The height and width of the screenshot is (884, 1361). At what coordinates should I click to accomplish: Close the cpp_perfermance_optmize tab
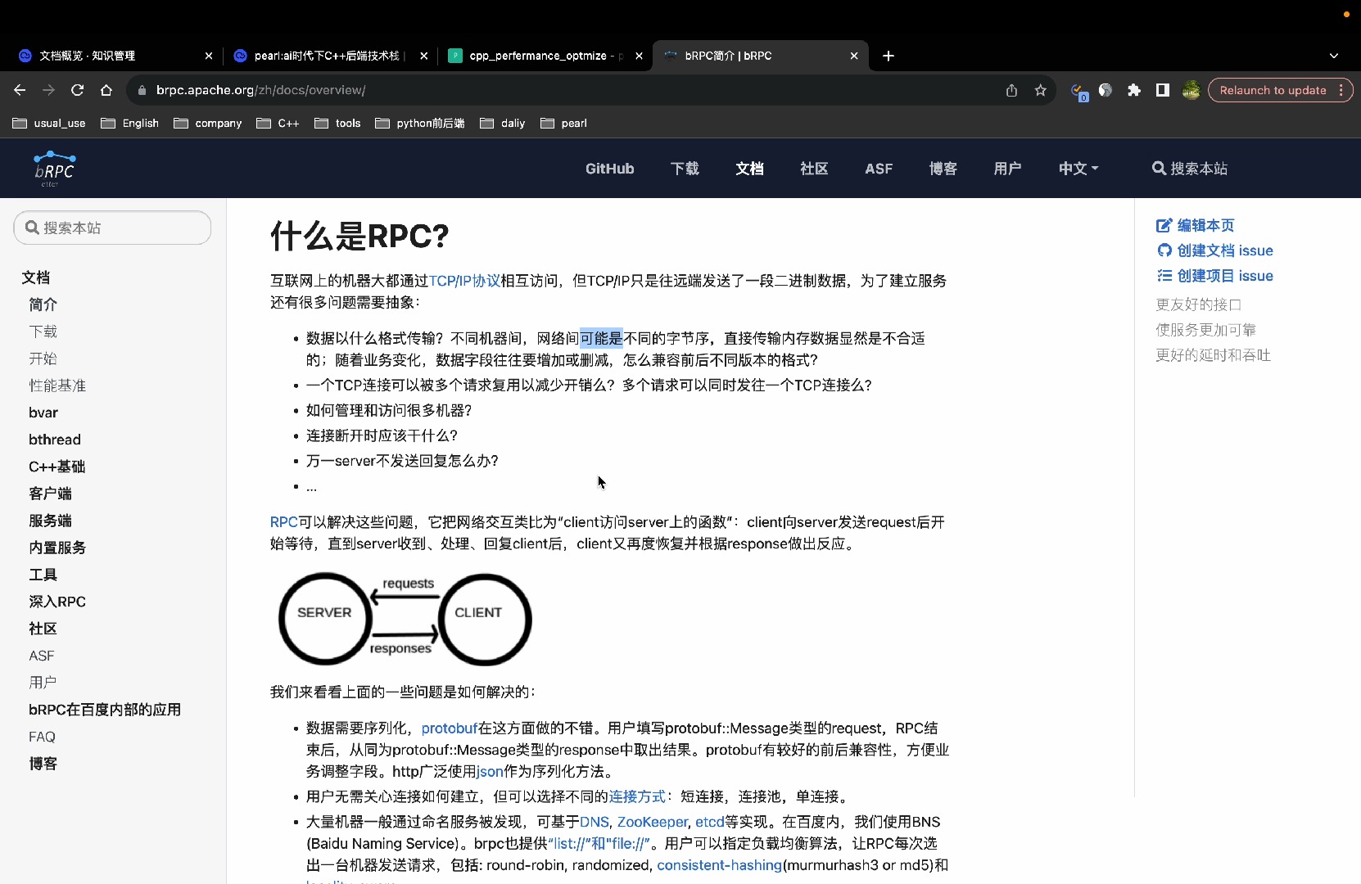tap(639, 56)
